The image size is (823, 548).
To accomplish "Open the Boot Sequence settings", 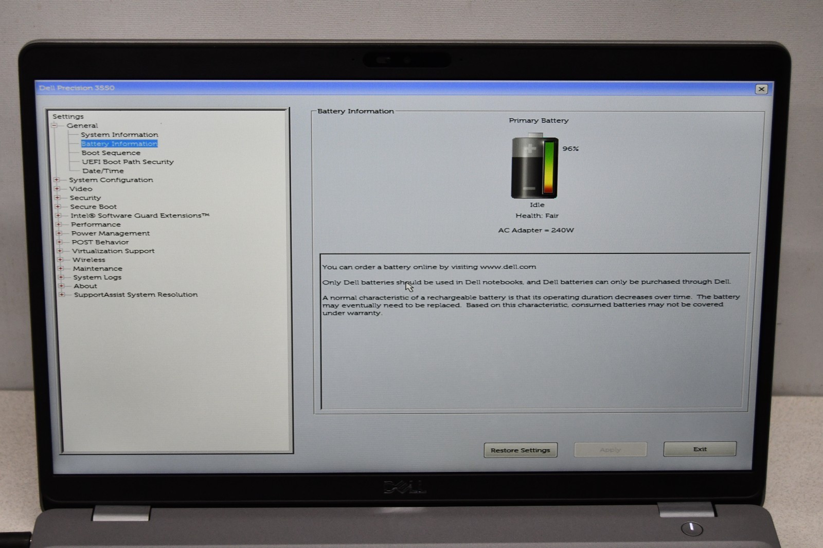I will click(x=111, y=153).
